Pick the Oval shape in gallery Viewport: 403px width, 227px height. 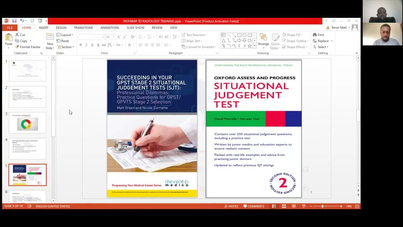click(245, 35)
